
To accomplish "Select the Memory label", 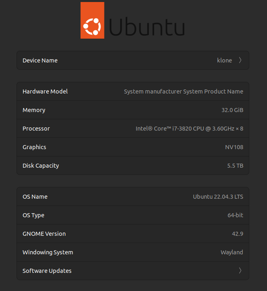I will [34, 110].
